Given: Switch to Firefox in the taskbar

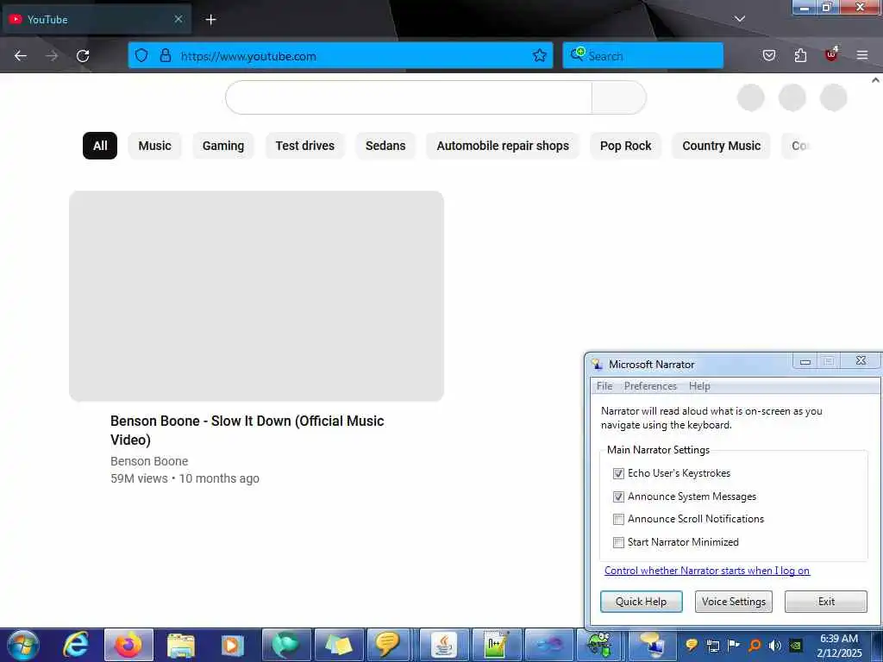Looking at the screenshot, I should [128, 645].
